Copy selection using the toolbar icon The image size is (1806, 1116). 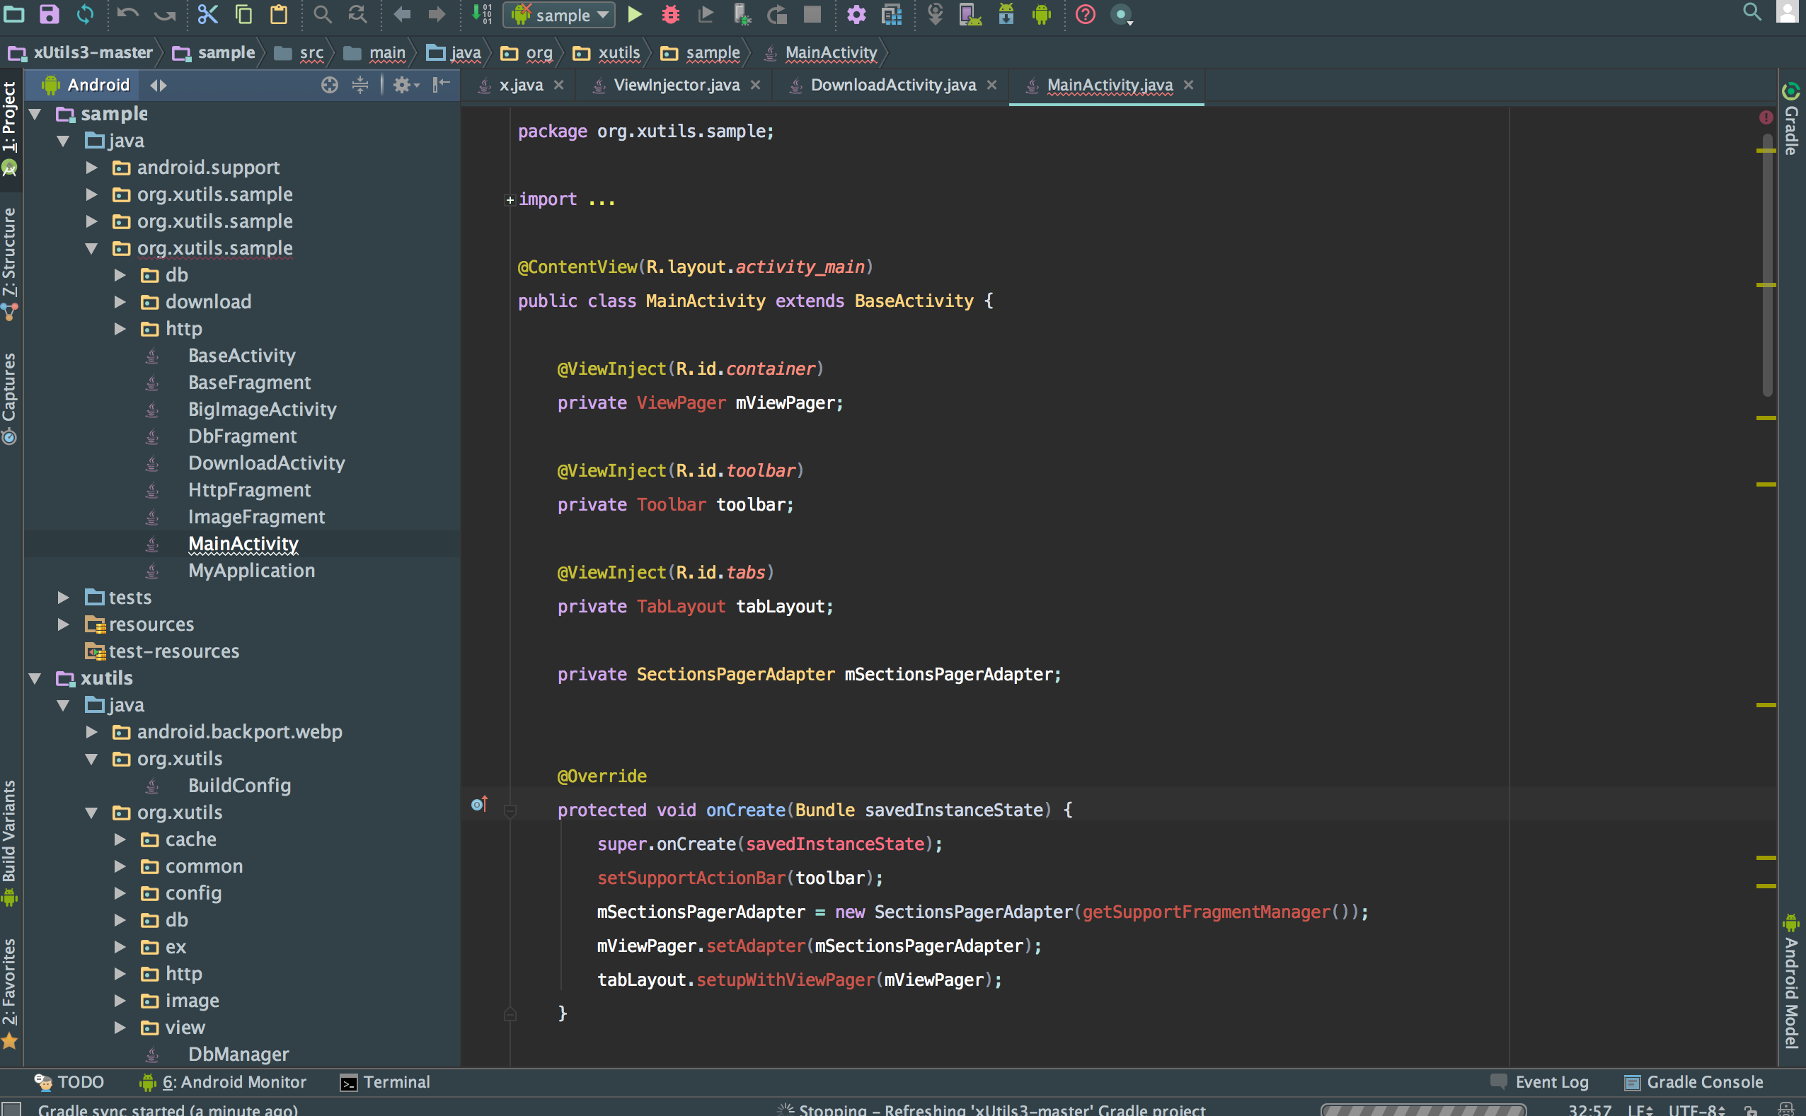(243, 14)
